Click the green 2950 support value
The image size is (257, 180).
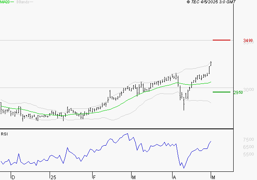coord(238,92)
